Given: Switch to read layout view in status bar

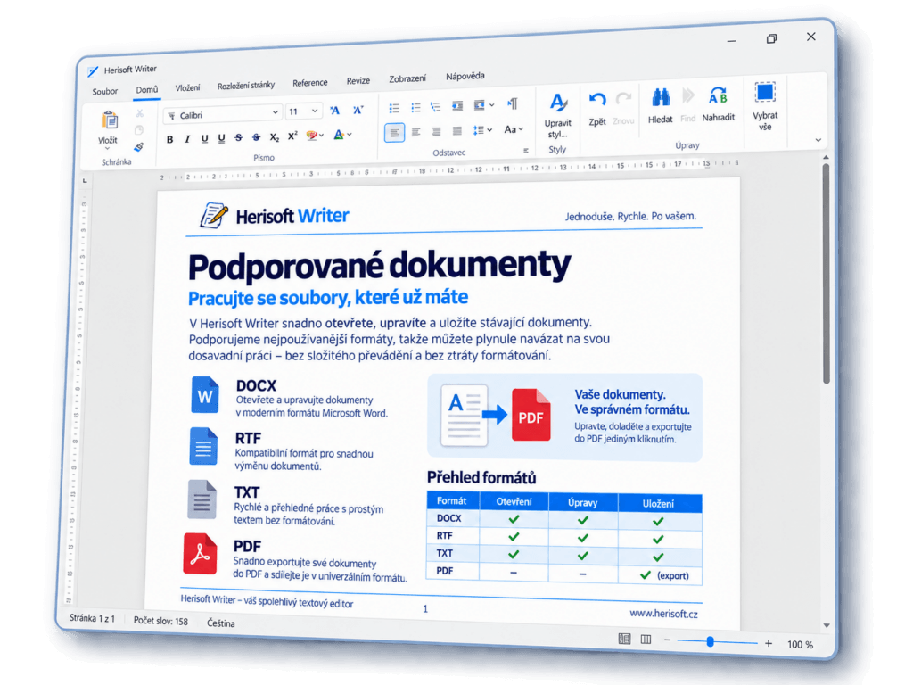Looking at the screenshot, I should pyautogui.click(x=624, y=639).
